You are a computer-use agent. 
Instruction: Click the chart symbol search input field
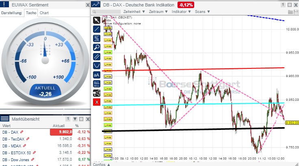(x=106, y=12)
